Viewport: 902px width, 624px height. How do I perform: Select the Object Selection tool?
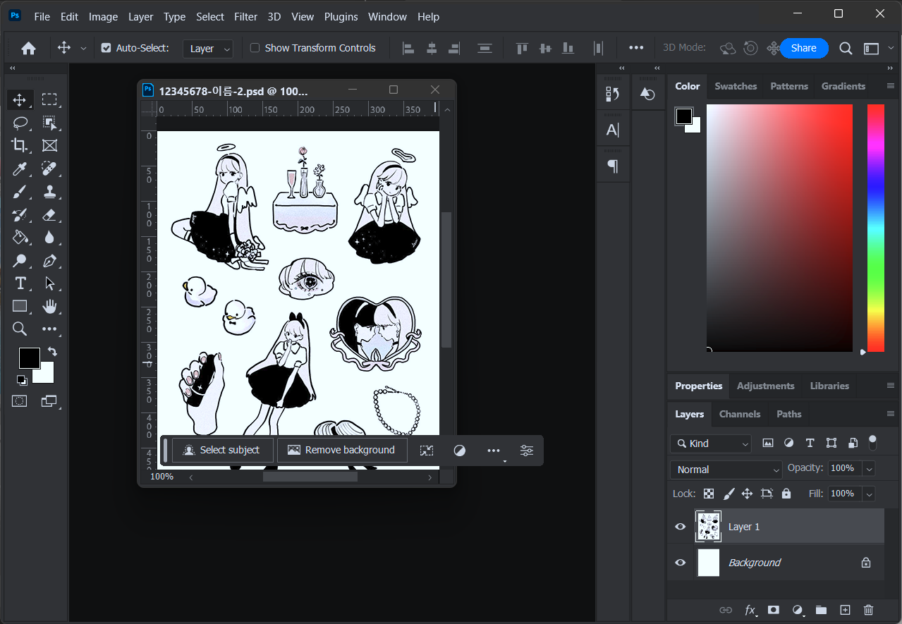click(x=49, y=123)
